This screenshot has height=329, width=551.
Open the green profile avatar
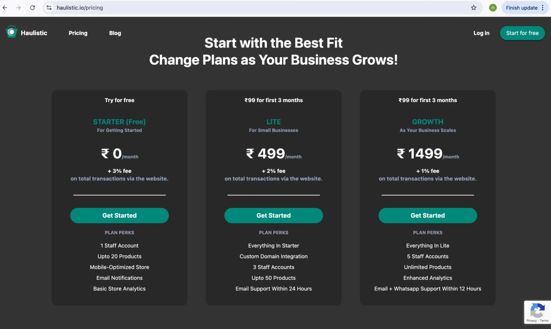point(493,8)
